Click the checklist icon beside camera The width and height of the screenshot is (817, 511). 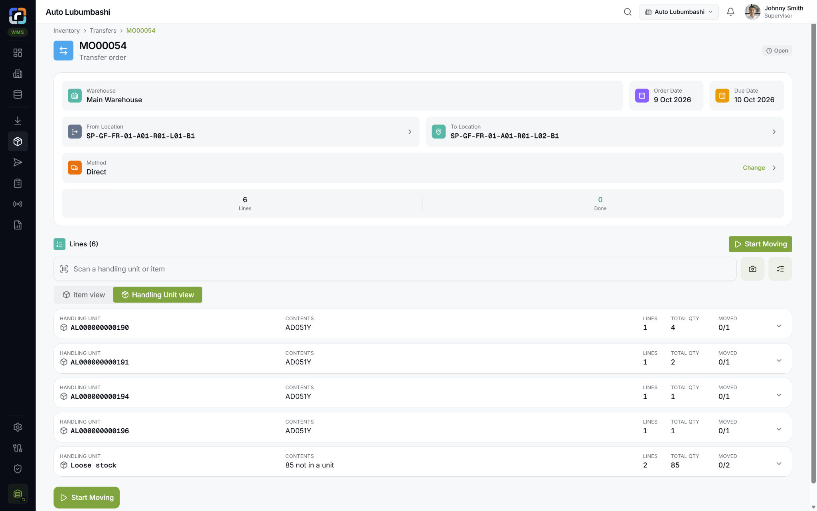point(780,269)
